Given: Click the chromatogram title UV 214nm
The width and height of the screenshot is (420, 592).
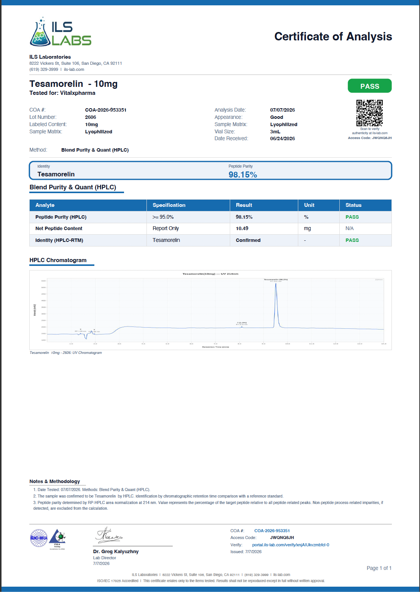Looking at the screenshot, I should point(210,274).
